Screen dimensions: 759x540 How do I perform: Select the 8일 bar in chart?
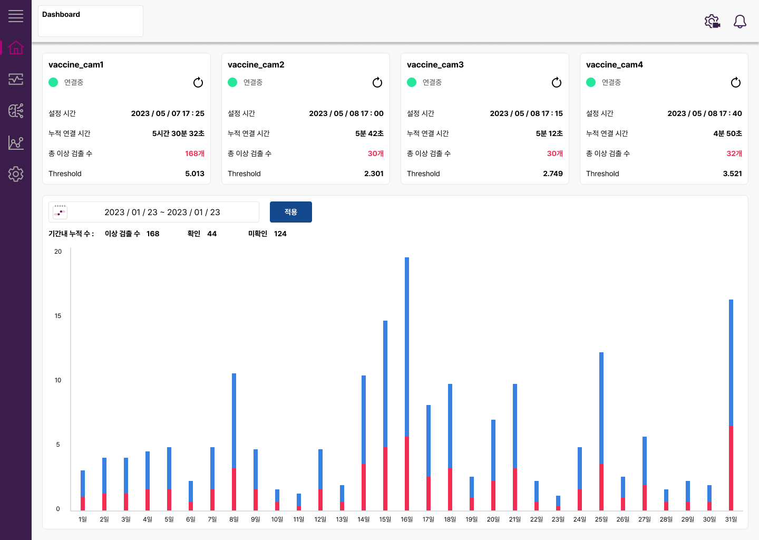click(234, 442)
